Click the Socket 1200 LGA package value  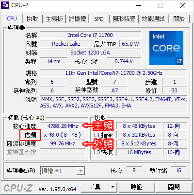[x=91, y=53]
